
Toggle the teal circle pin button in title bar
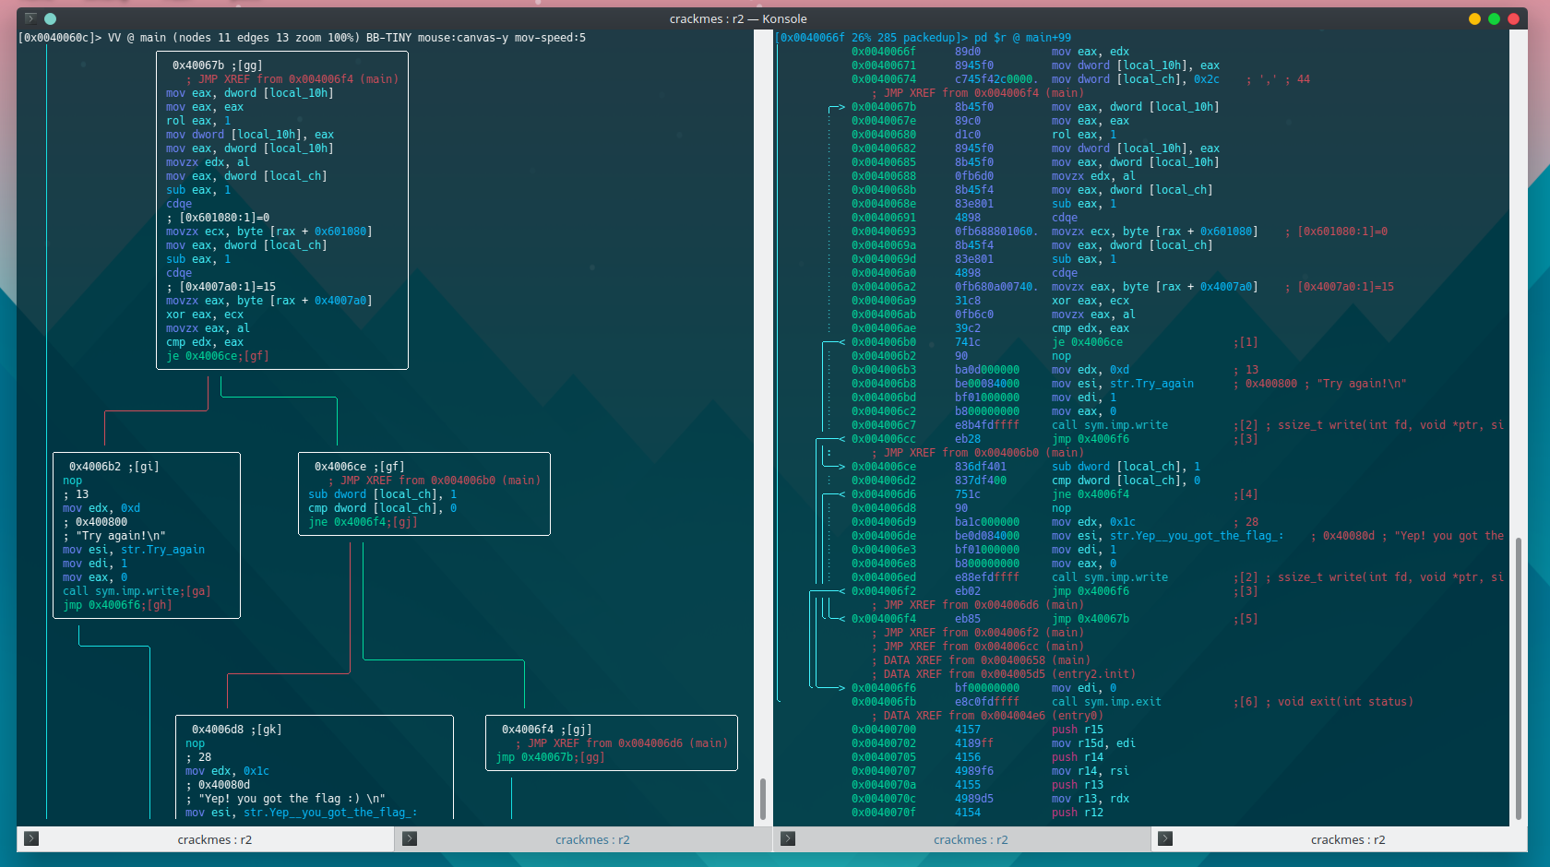coord(51,18)
